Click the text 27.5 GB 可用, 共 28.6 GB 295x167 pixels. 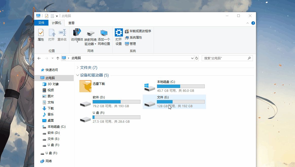point(111,121)
